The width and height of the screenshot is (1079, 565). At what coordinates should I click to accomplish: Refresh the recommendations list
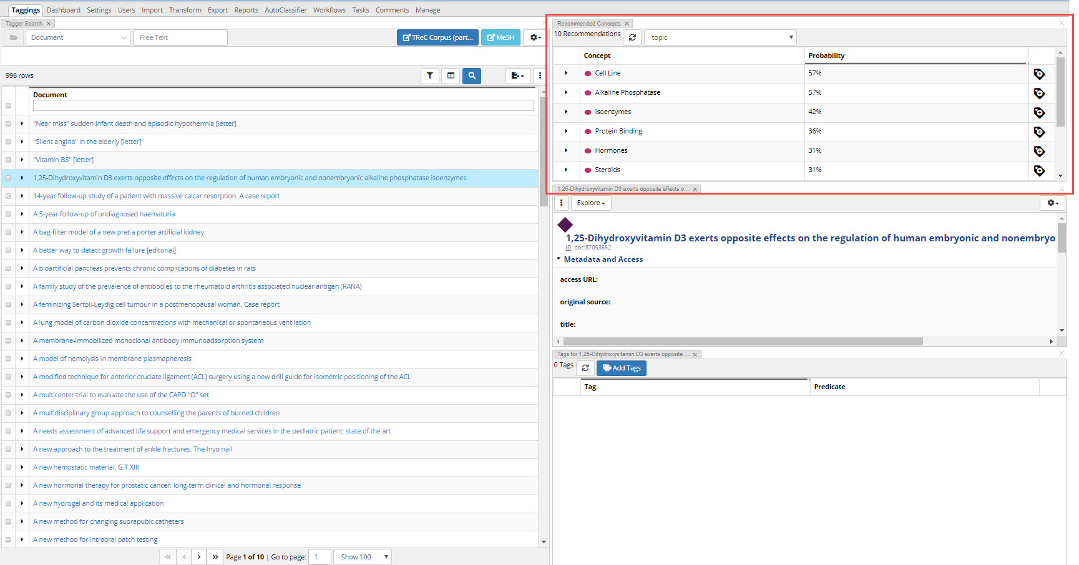pos(632,37)
